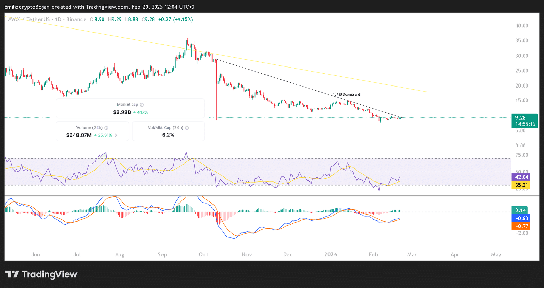Click the TradingView logo icon
544x288 pixels.
click(x=12, y=274)
